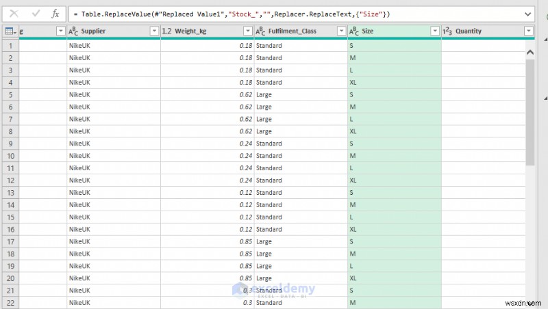This screenshot has width=548, height=309.
Task: Click the vertical scrollbar up arrow
Action: pos(530,53)
